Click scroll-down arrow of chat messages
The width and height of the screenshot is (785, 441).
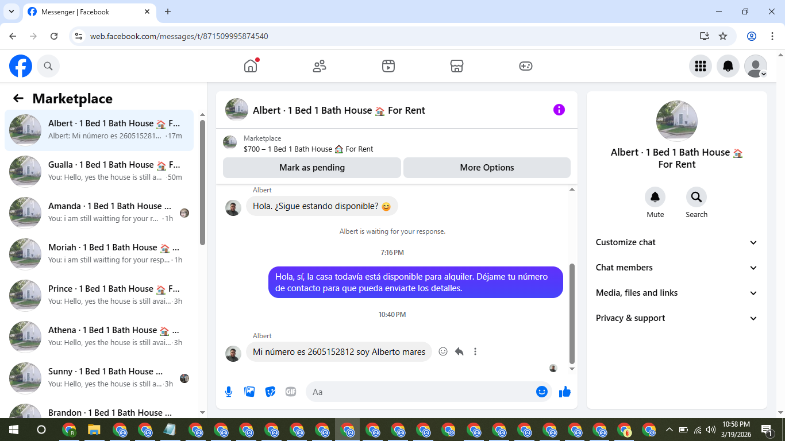pos(572,369)
